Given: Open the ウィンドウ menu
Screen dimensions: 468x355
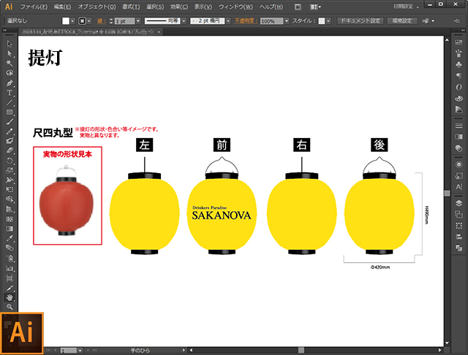Looking at the screenshot, I should tap(235, 7).
